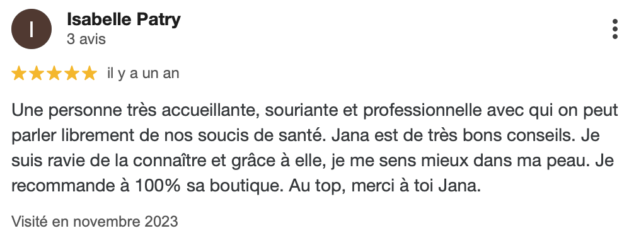629x238 pixels.
Task: Click the brown avatar with letter I
Action: (x=32, y=29)
